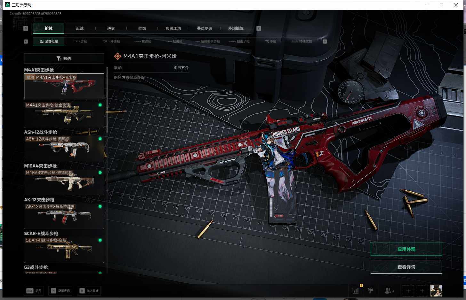This screenshot has width=466, height=300.
Task: Click the skin title M4A1突击步枪-阿米娅
Action: click(x=150, y=56)
